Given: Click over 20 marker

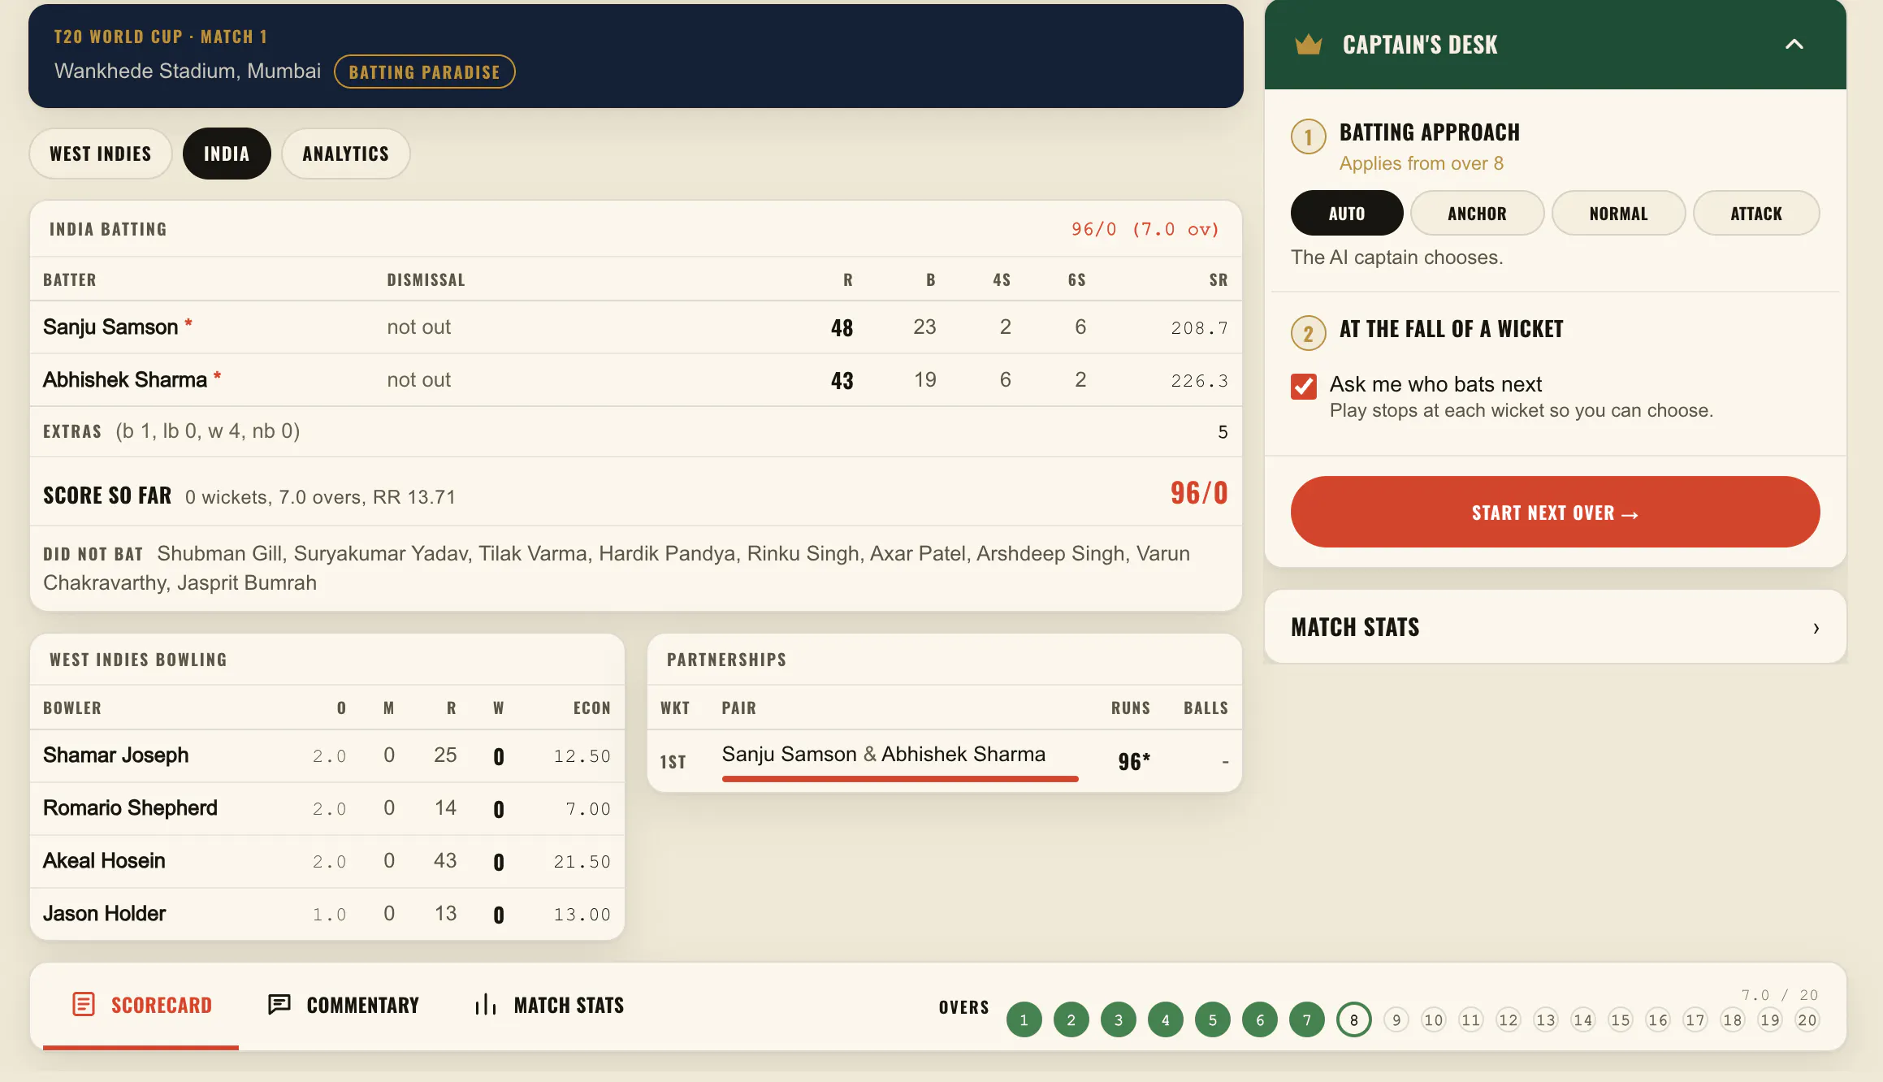Looking at the screenshot, I should pyautogui.click(x=1807, y=1020).
